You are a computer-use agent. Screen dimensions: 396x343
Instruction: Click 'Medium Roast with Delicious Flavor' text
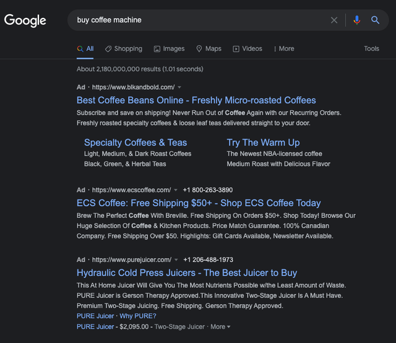(x=278, y=164)
